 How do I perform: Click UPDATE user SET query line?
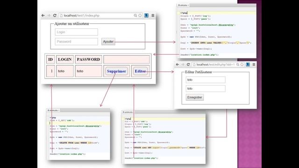pos(165,147)
